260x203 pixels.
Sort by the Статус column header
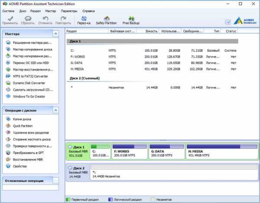(x=229, y=31)
